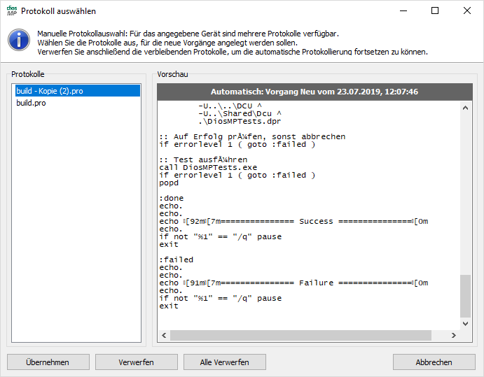Click the horizontal scrollbar thumb in preview
Image resolution: width=484 pixels, height=377 pixels.
pos(300,336)
